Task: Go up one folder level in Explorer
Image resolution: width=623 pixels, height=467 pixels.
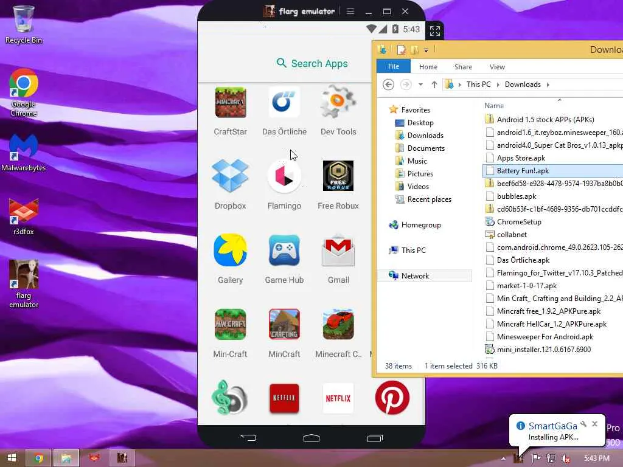Action: (x=434, y=84)
